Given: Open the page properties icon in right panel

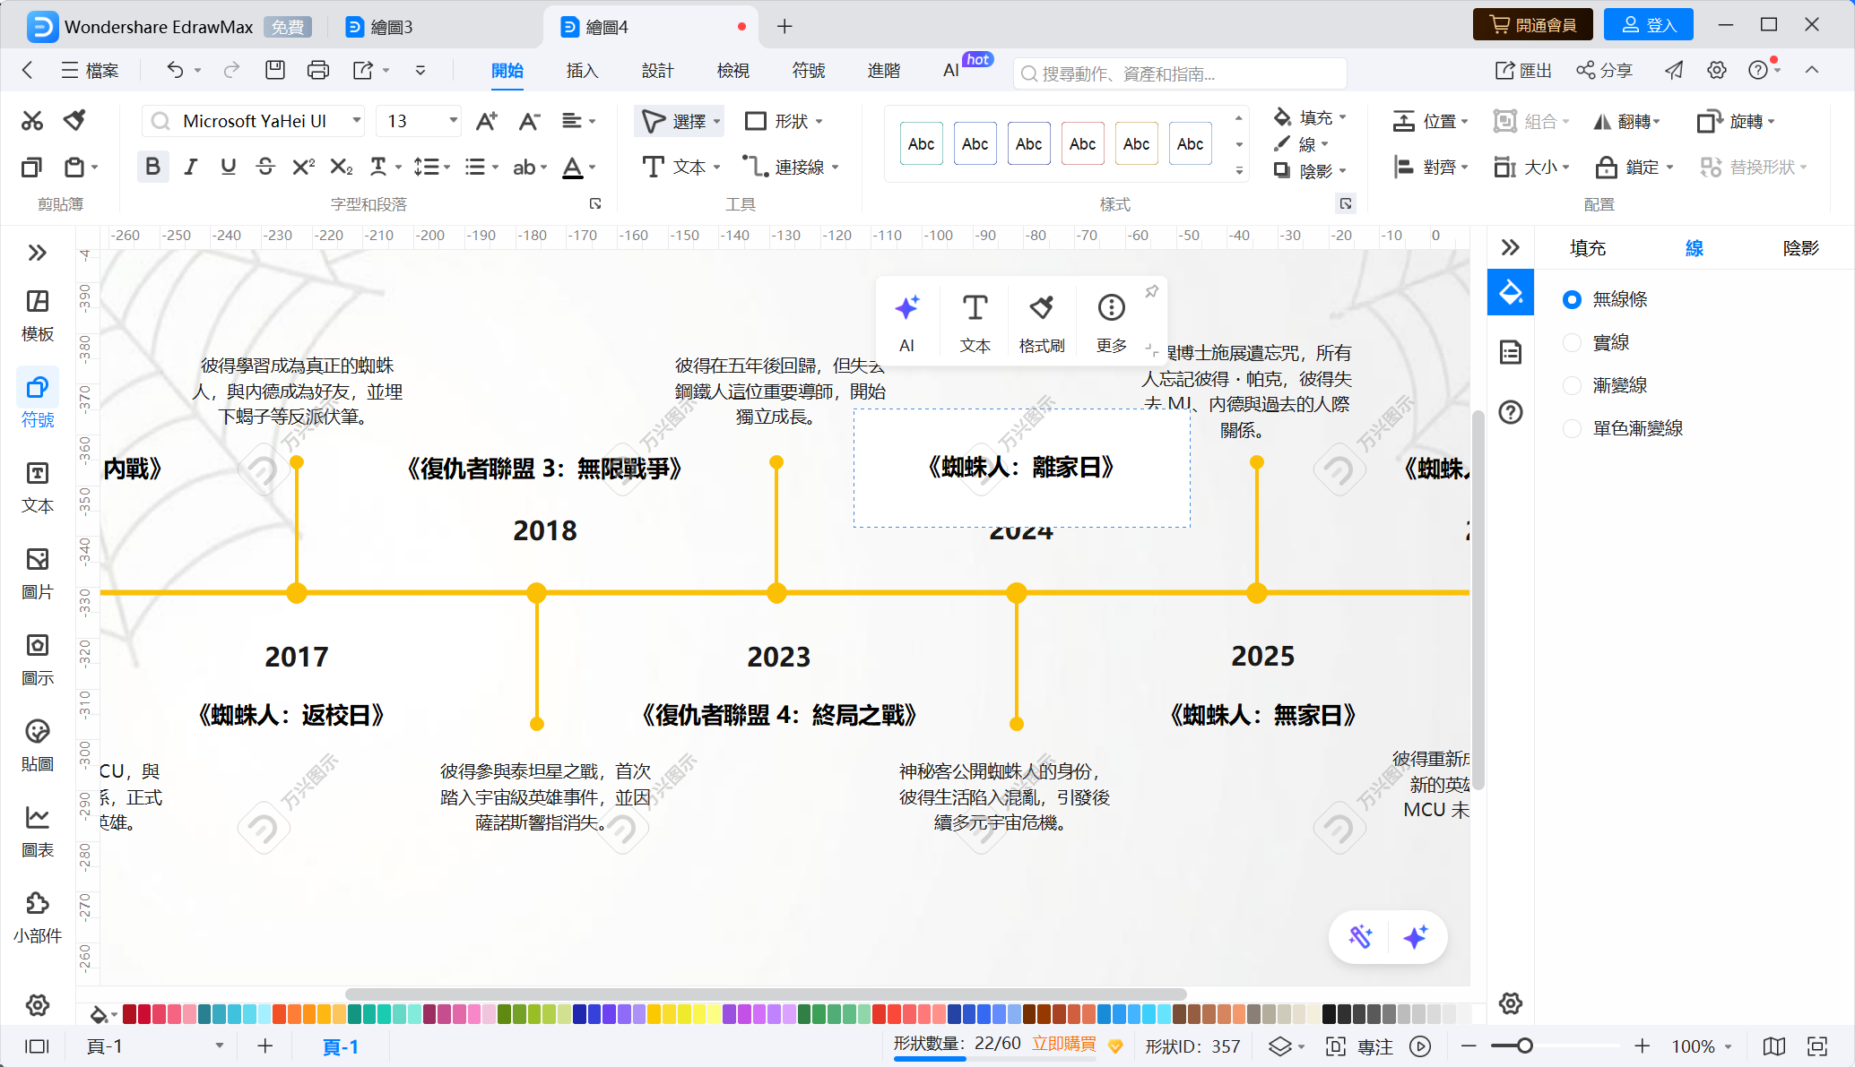Looking at the screenshot, I should pyautogui.click(x=1511, y=352).
